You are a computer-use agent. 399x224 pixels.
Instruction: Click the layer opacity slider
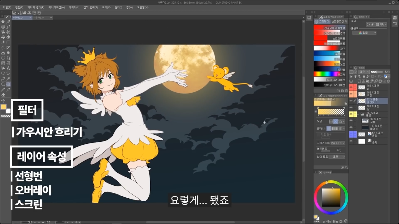coord(377,72)
